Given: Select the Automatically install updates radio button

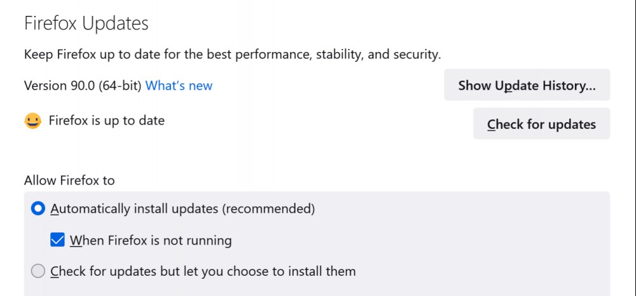Looking at the screenshot, I should [38, 209].
